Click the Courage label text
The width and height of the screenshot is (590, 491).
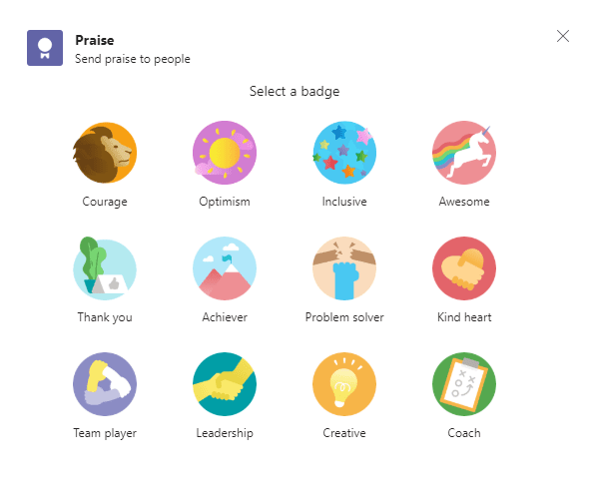click(x=105, y=202)
